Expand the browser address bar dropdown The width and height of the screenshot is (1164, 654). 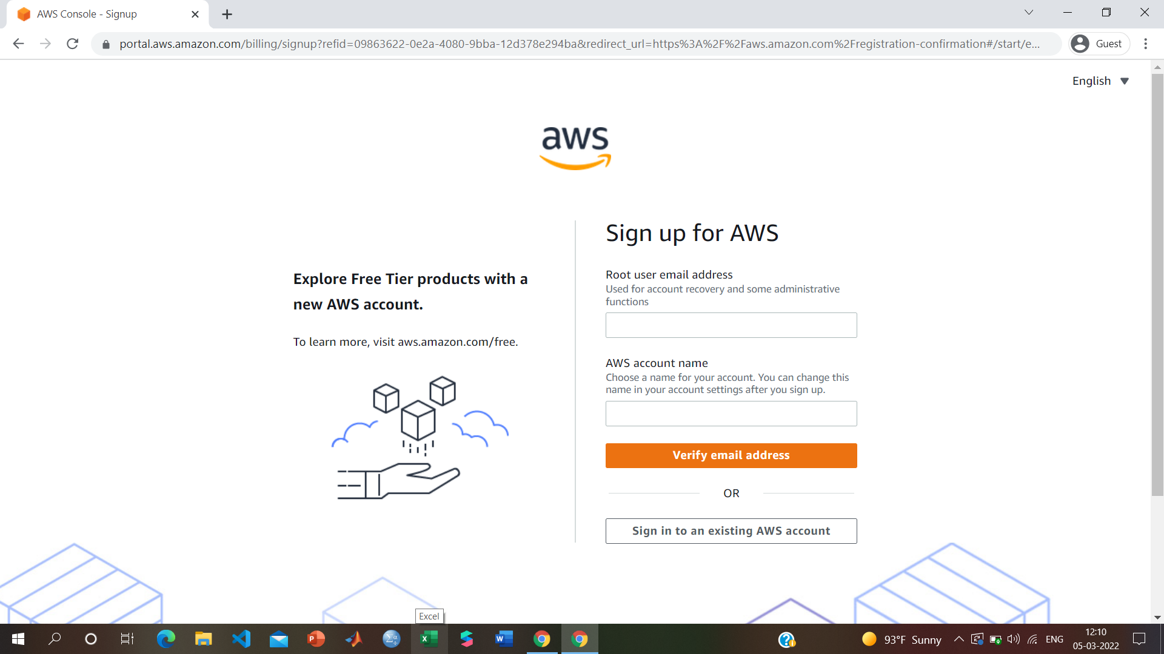pos(1029,12)
